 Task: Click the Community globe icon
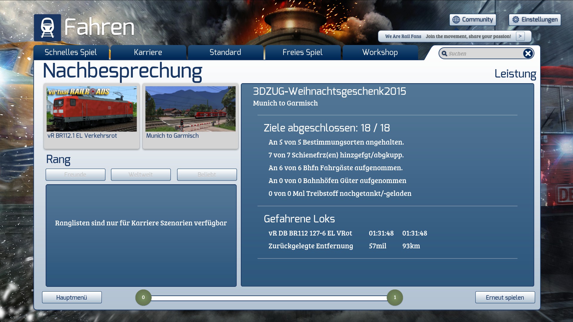456,20
